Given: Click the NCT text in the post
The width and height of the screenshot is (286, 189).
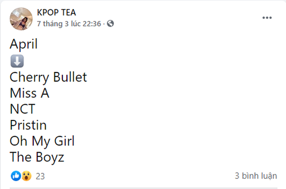Looking at the screenshot, I should tap(22, 109).
